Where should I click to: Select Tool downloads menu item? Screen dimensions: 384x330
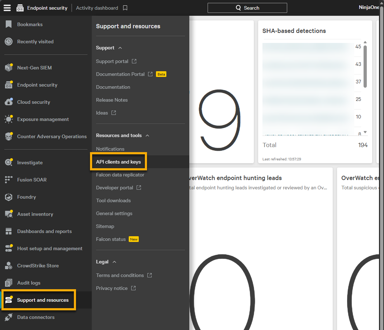(113, 200)
